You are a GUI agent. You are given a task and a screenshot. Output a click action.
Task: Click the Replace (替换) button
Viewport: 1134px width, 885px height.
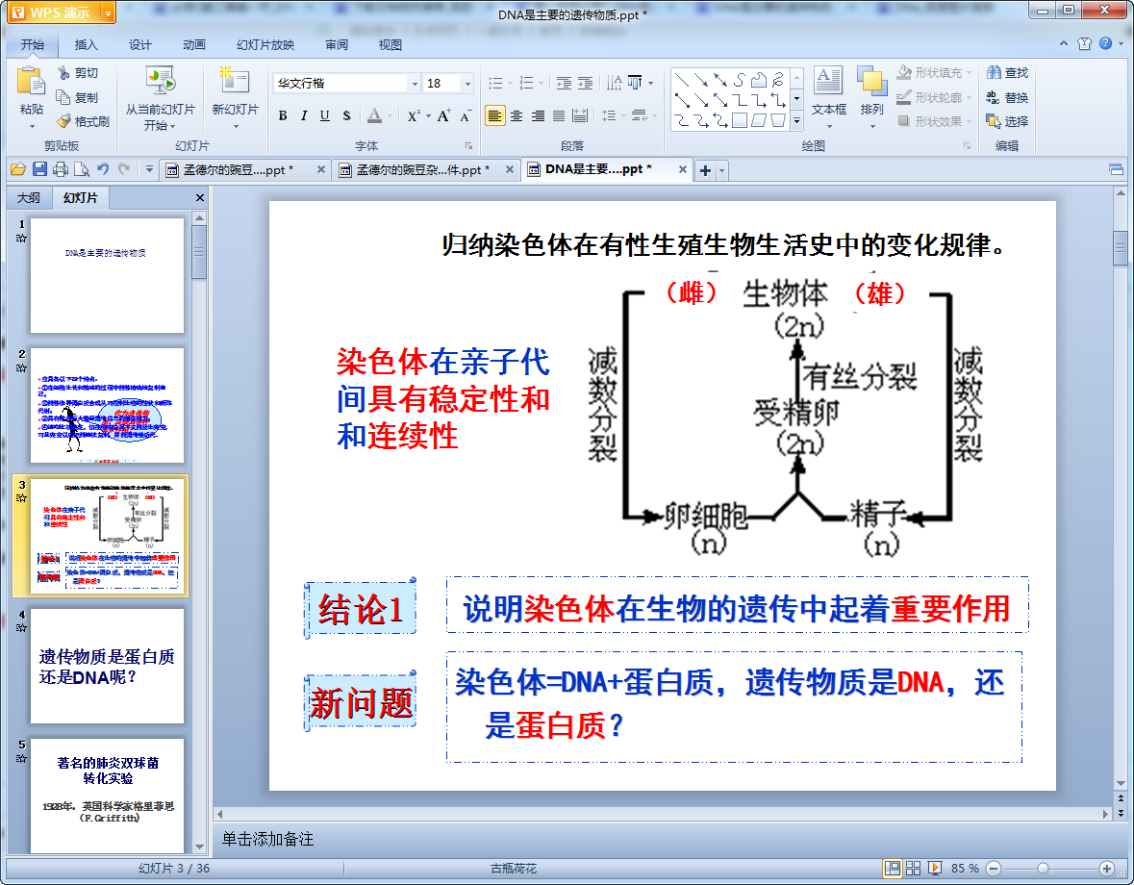point(1007,97)
